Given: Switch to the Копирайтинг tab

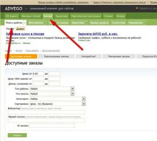Looking at the screenshot, I should tap(89, 56).
